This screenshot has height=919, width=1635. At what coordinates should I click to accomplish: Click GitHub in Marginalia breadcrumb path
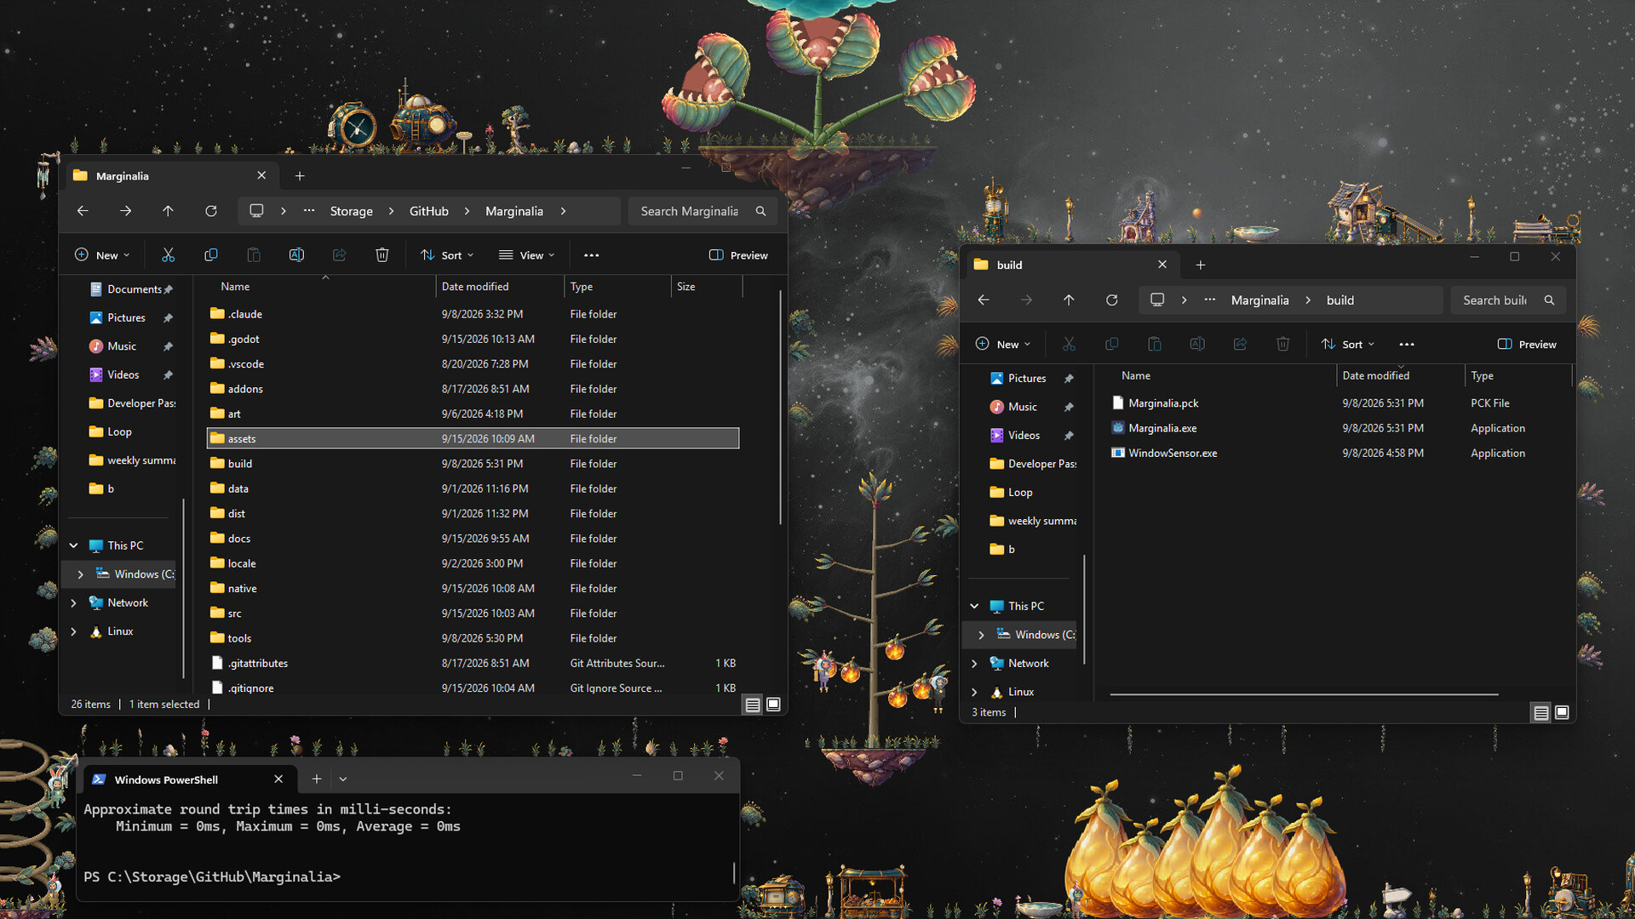pos(428,211)
